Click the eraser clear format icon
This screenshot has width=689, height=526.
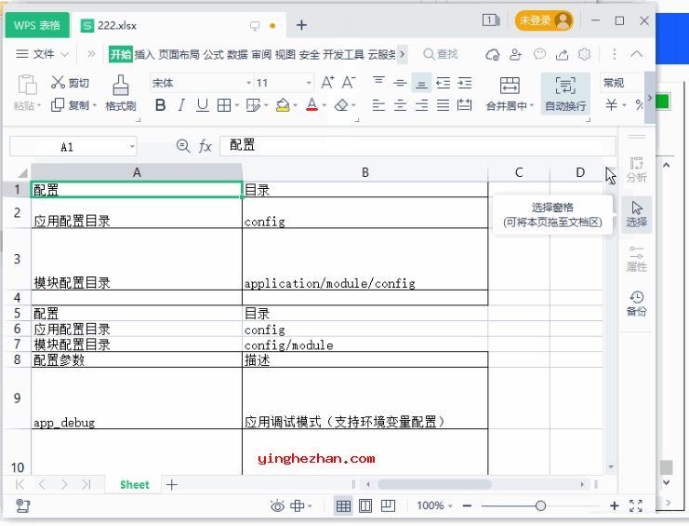[341, 105]
